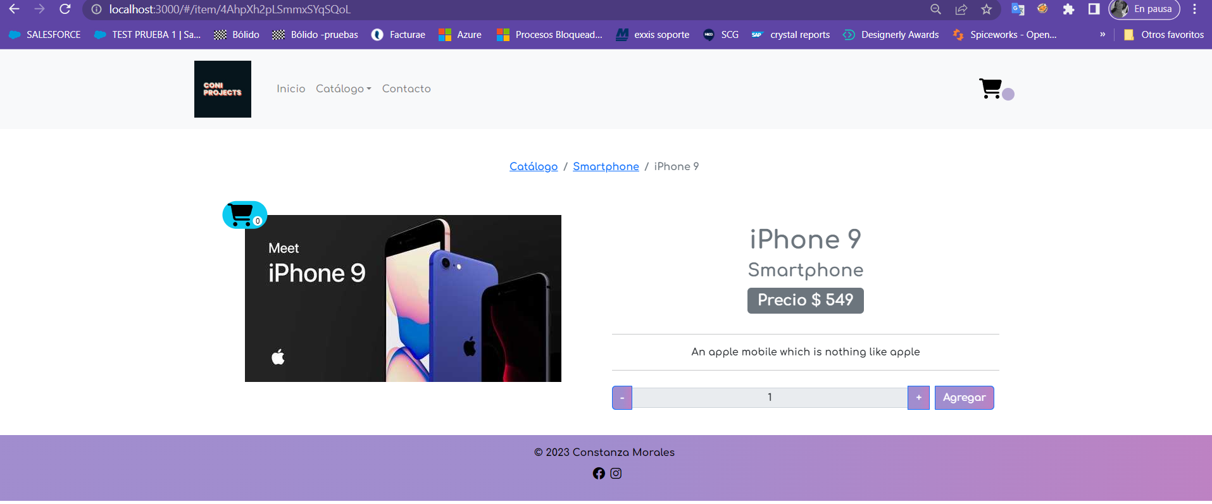Show more bookmarks with the chevron

1103,35
